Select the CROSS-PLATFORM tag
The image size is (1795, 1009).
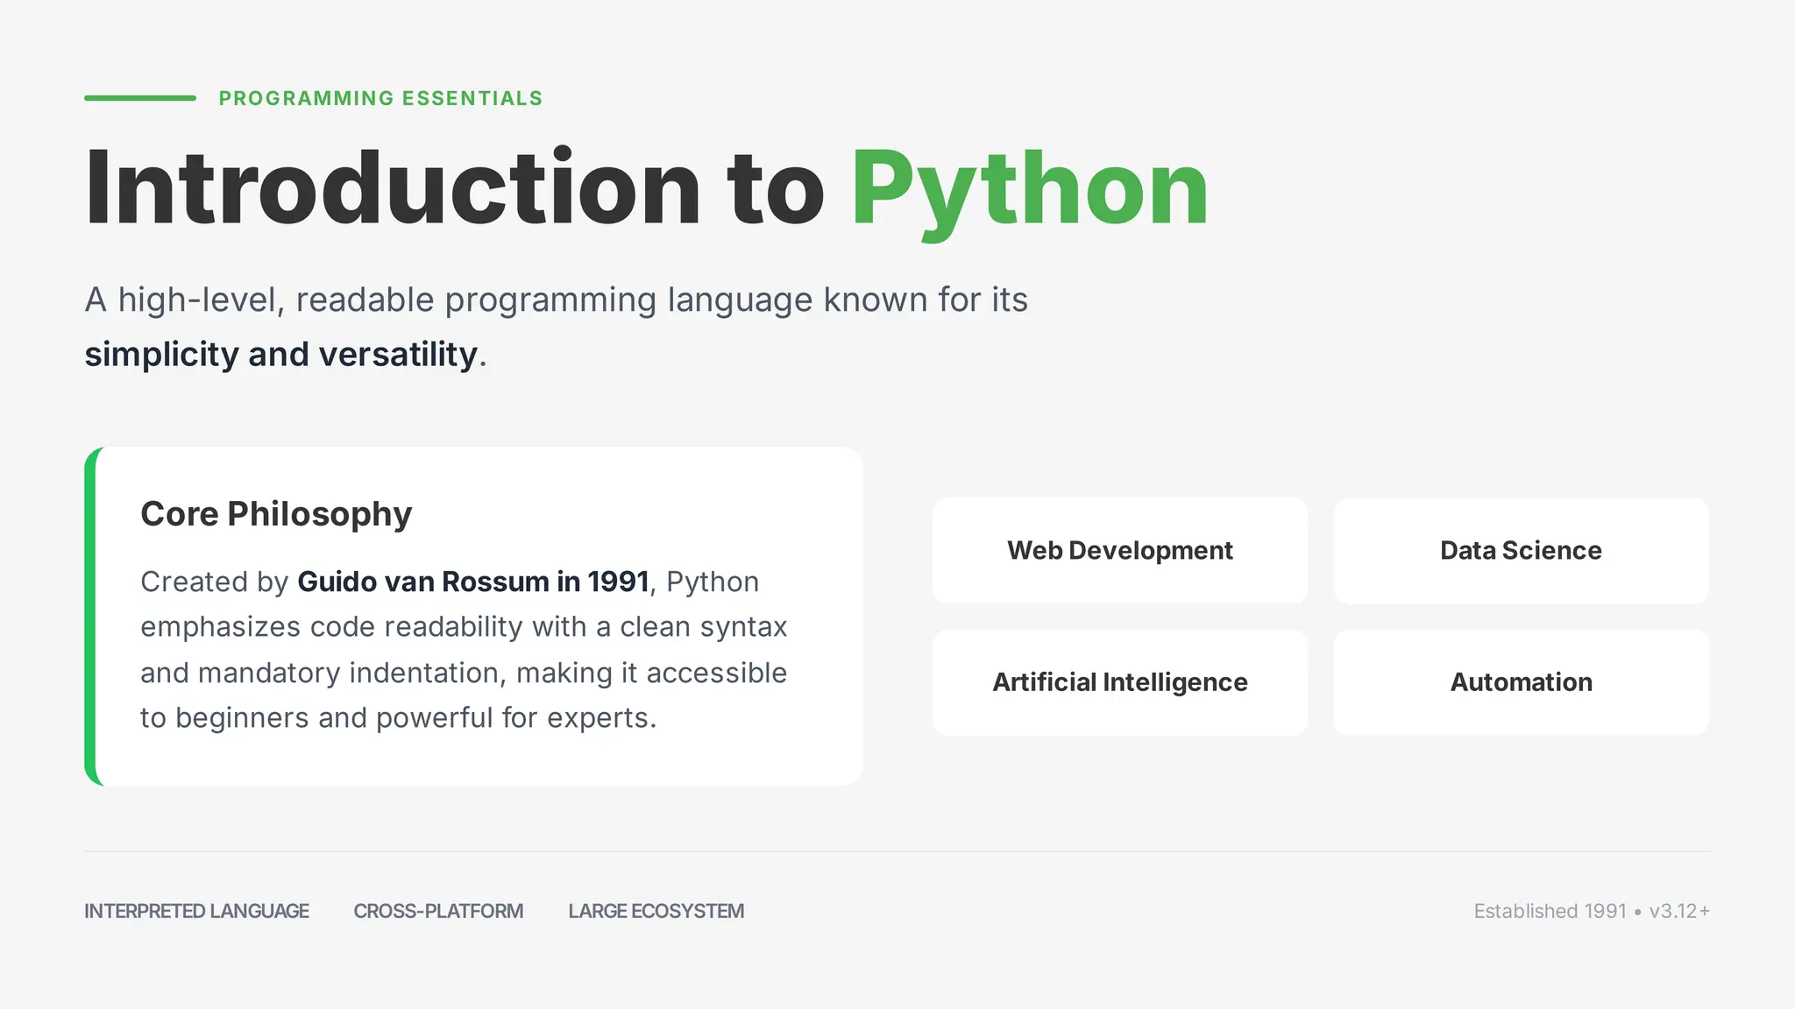438,911
